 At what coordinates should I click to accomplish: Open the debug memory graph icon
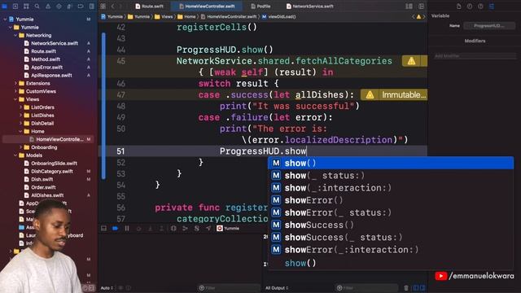click(185, 229)
